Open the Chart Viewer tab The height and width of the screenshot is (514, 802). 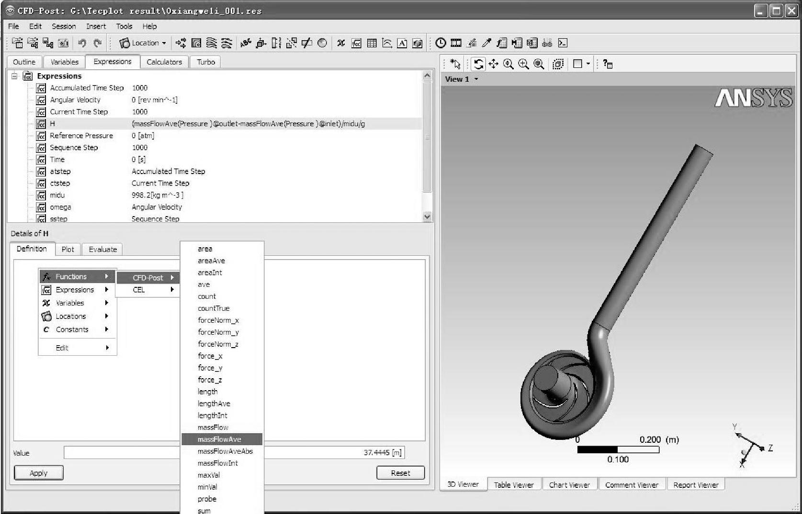point(569,485)
